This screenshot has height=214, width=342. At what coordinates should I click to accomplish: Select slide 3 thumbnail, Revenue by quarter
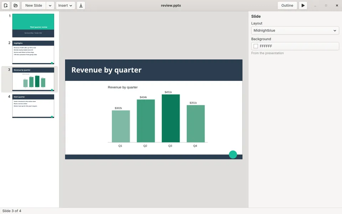(x=33, y=79)
